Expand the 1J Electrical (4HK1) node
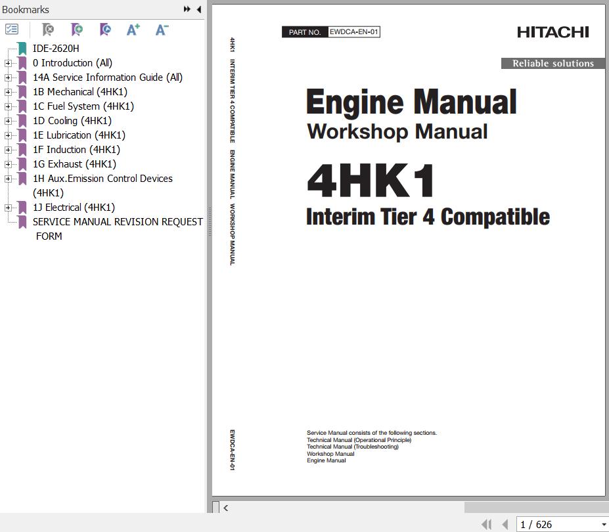Viewport: 609px width, 532px height. pyautogui.click(x=8, y=208)
